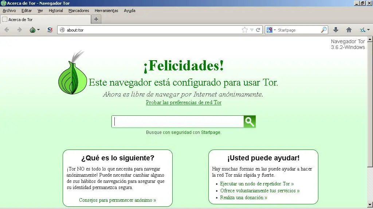Click the scrollbar down arrow

click(370, 204)
